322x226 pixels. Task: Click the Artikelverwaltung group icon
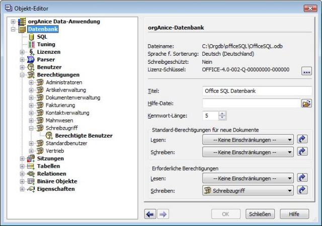[x=40, y=90]
